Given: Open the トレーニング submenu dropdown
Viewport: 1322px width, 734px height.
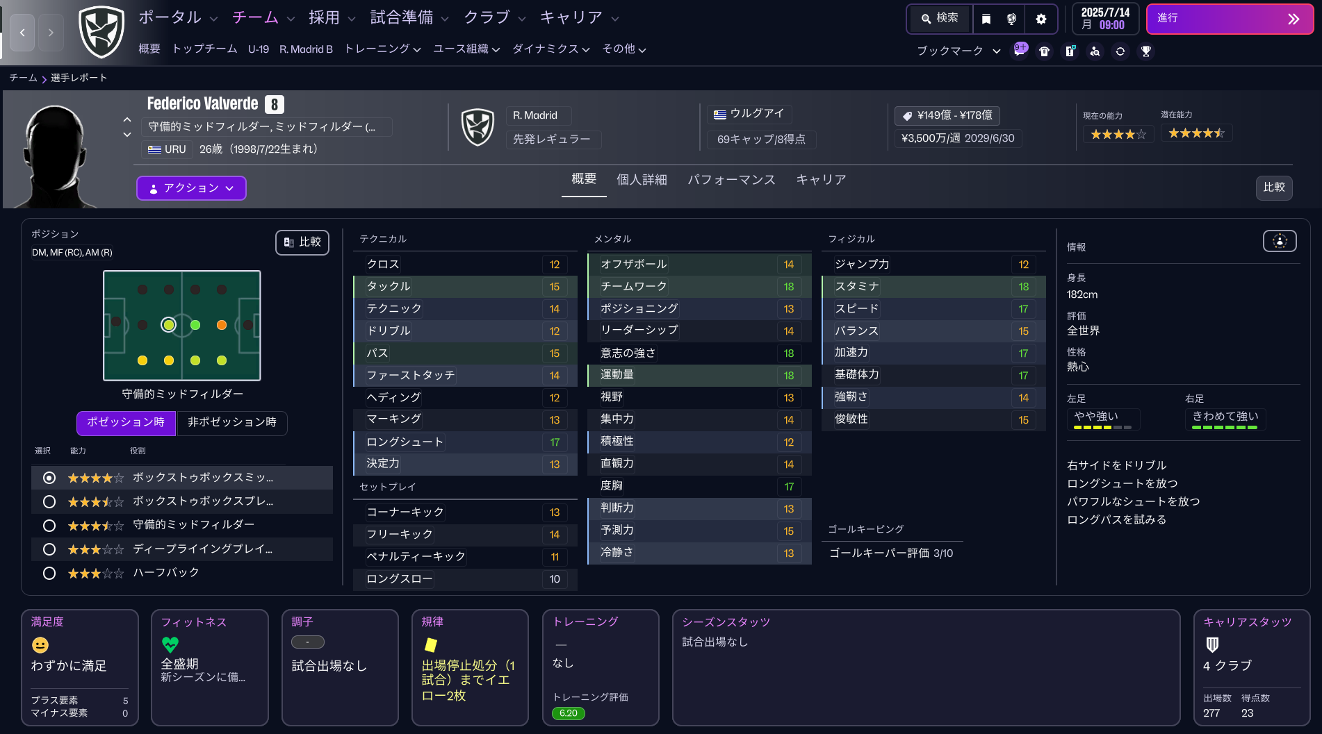Looking at the screenshot, I should click(x=382, y=49).
